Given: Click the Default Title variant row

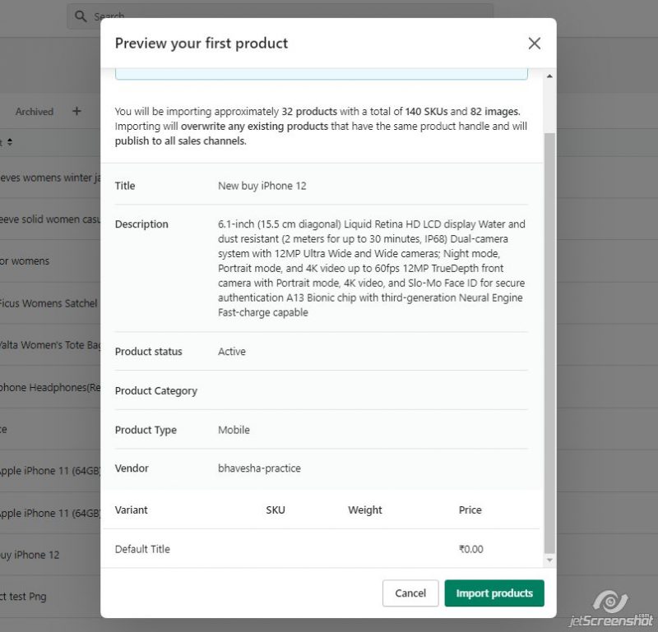Looking at the screenshot, I should 141,549.
